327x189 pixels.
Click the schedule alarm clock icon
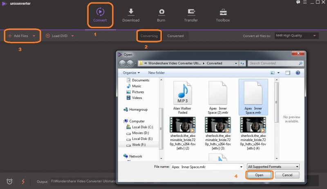[x=9, y=181]
